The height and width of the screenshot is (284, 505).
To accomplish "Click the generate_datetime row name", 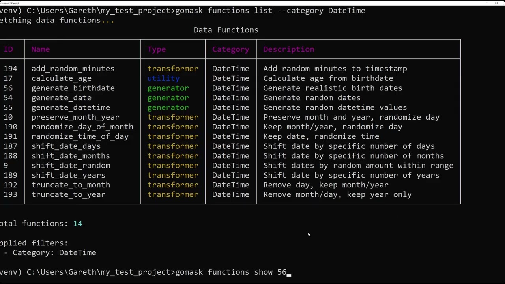I will tap(71, 107).
